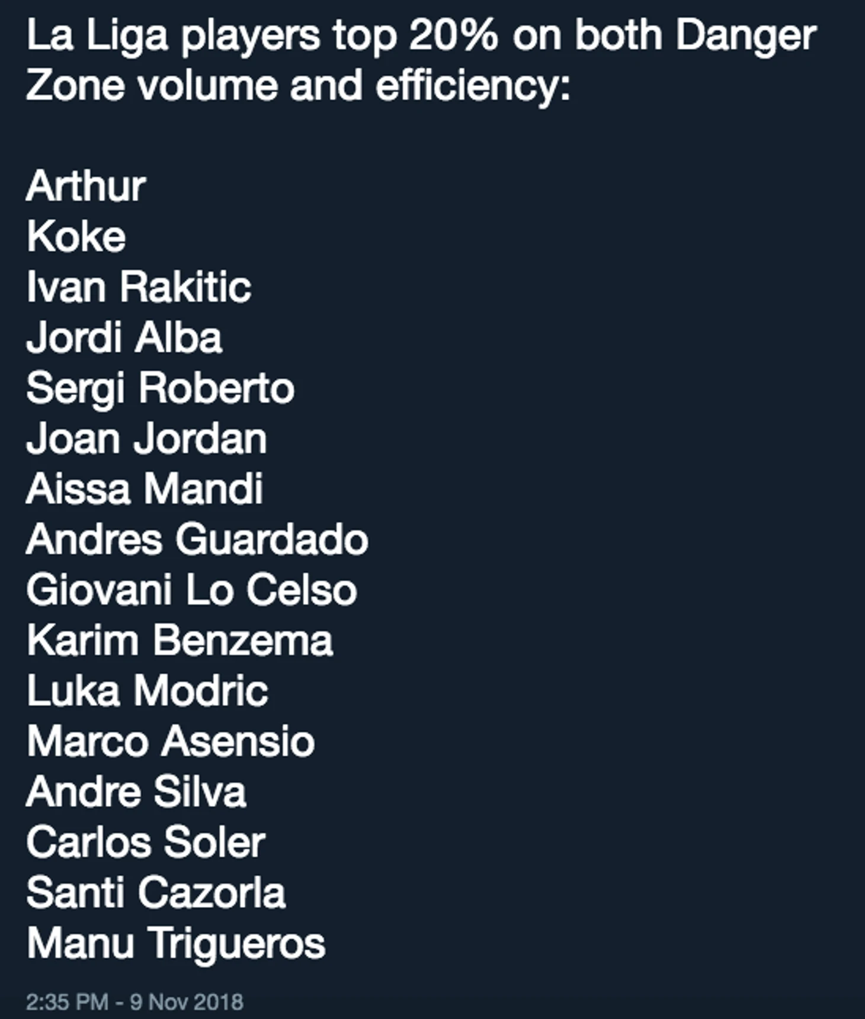
Task: Click the 'Zone volume and efficiency:' text line
Action: [x=298, y=86]
